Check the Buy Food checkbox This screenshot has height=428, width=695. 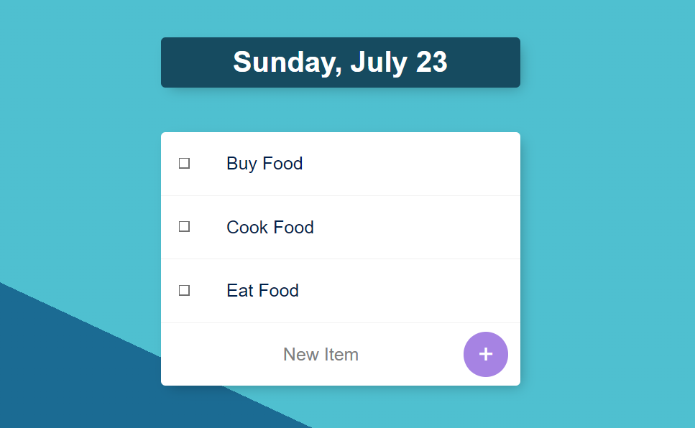click(x=185, y=164)
